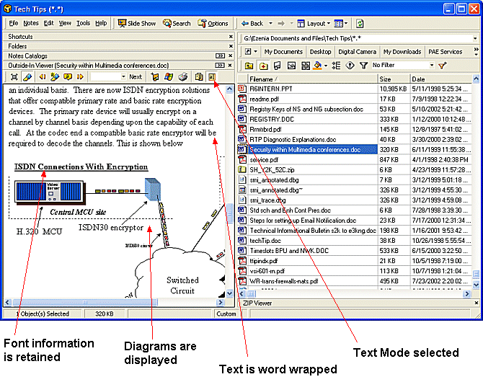
Task: Select Text Mode icon in viewer toolbar
Action: pos(212,76)
